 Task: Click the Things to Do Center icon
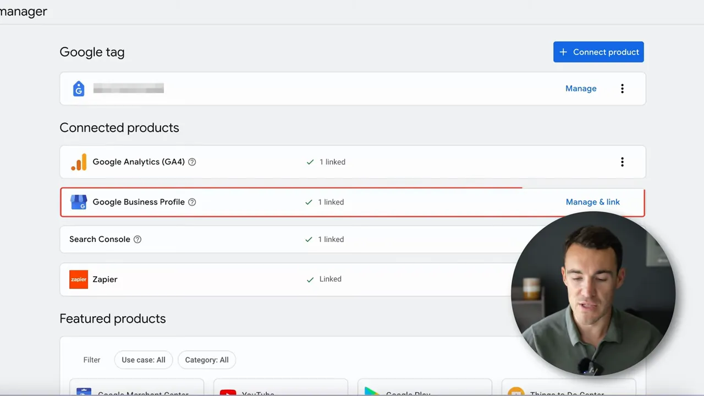pyautogui.click(x=516, y=392)
